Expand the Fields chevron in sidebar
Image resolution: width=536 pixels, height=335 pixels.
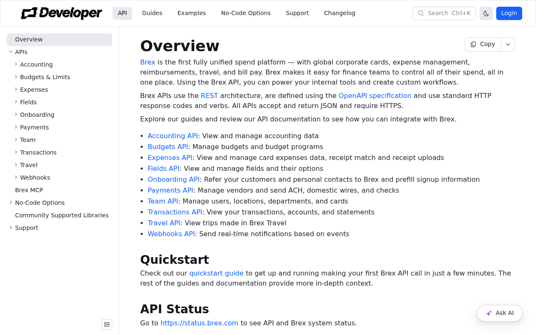pyautogui.click(x=16, y=102)
